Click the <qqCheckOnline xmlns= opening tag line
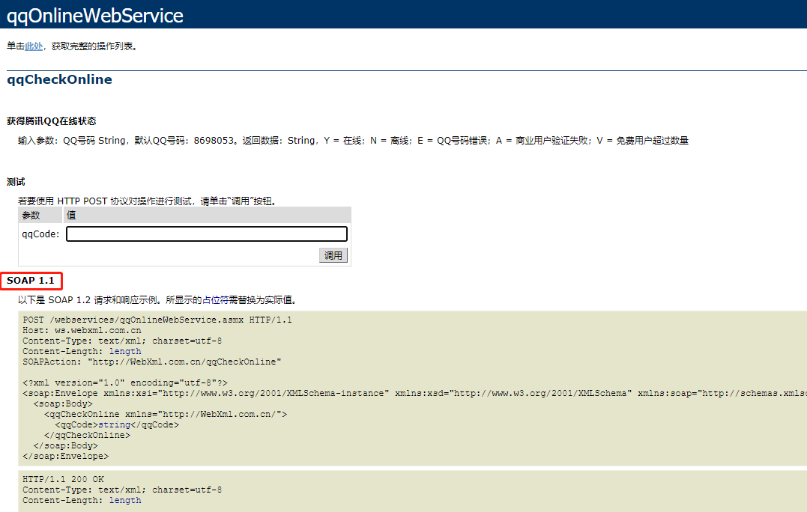807x512 pixels. click(x=166, y=415)
